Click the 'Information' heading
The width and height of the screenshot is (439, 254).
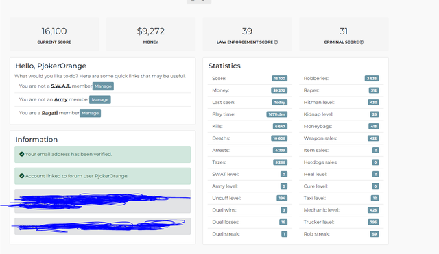point(36,140)
